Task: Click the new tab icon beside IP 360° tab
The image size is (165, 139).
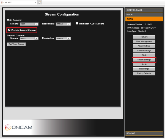Action: pyautogui.click(x=39, y=2)
